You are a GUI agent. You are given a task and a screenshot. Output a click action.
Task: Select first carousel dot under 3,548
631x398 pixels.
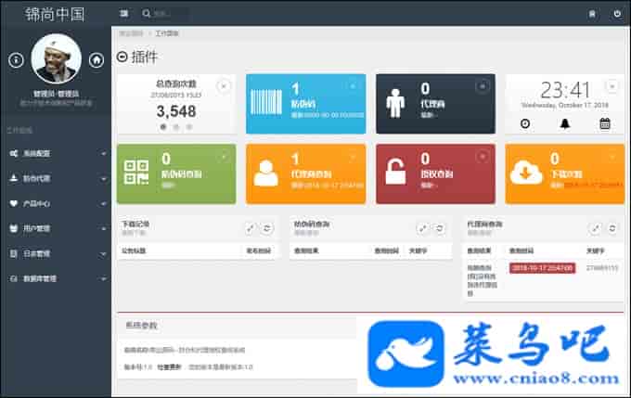tap(163, 127)
